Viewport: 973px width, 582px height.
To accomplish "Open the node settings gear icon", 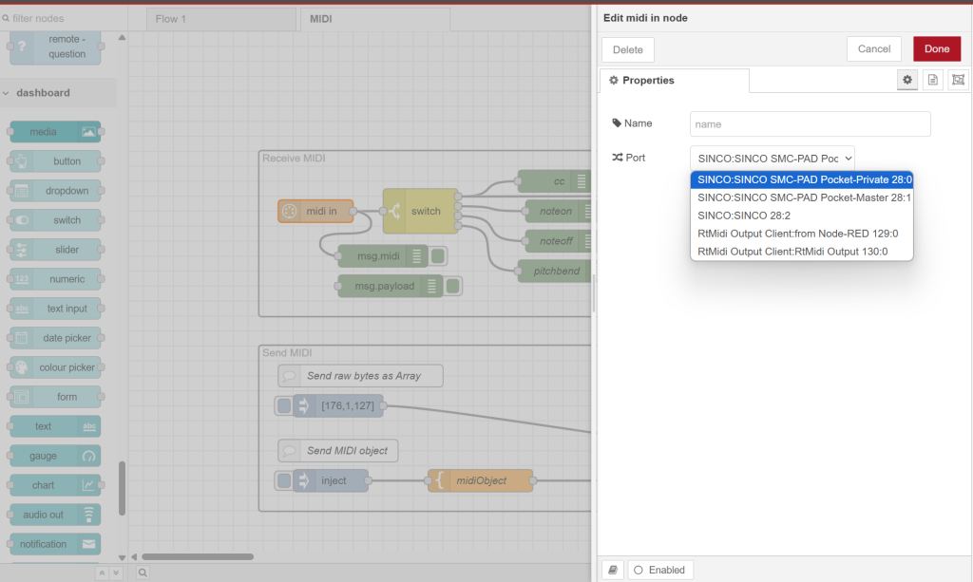I will click(x=907, y=80).
